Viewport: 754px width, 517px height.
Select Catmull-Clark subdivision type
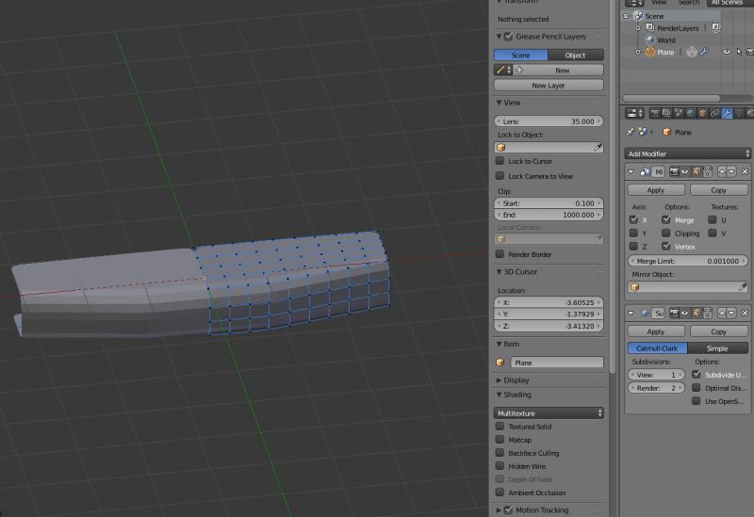coord(657,348)
